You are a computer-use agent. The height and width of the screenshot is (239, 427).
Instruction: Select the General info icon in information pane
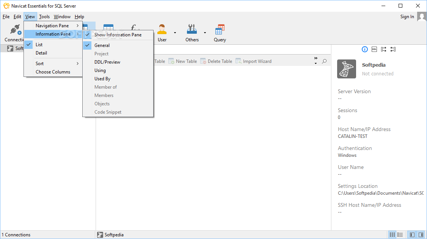(x=365, y=49)
